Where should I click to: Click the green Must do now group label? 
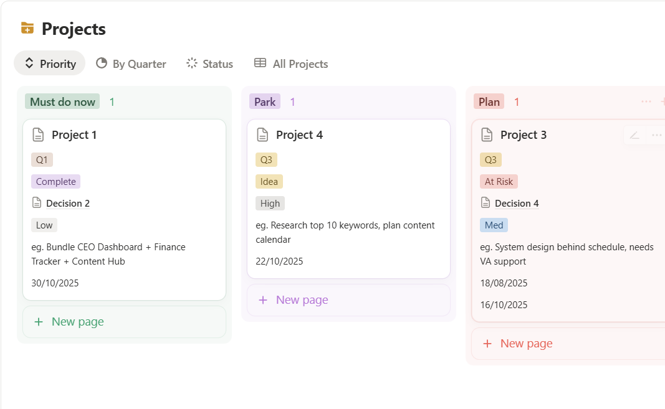[x=62, y=101]
